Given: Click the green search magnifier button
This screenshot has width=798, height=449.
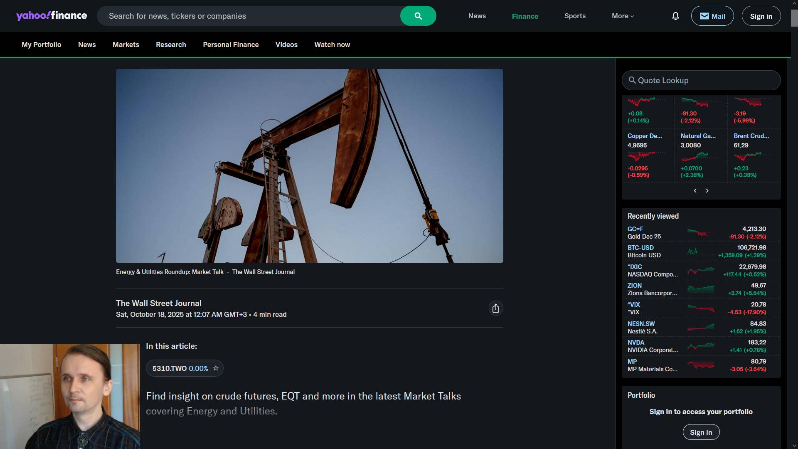Looking at the screenshot, I should coord(418,16).
